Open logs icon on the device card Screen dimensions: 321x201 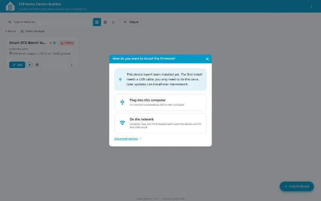[37, 65]
